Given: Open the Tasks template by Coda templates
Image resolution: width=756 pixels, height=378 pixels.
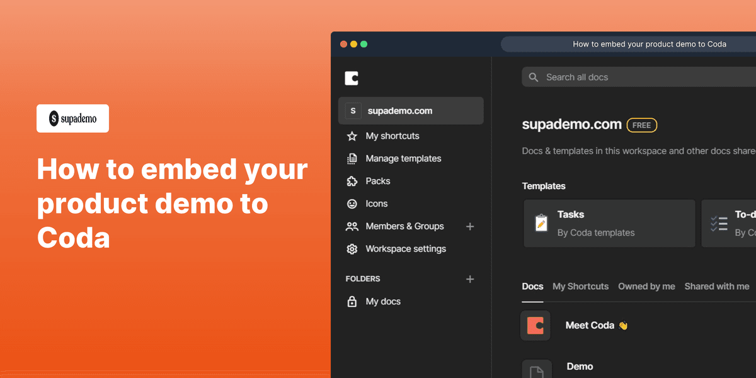Looking at the screenshot, I should click(x=609, y=223).
